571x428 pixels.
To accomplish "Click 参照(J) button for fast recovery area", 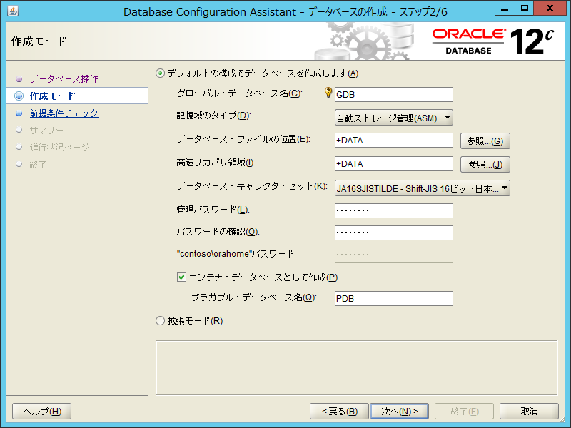I will 485,165.
